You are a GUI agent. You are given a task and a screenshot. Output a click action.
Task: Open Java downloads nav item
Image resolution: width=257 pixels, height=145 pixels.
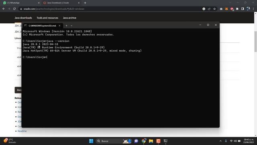tap(23, 18)
